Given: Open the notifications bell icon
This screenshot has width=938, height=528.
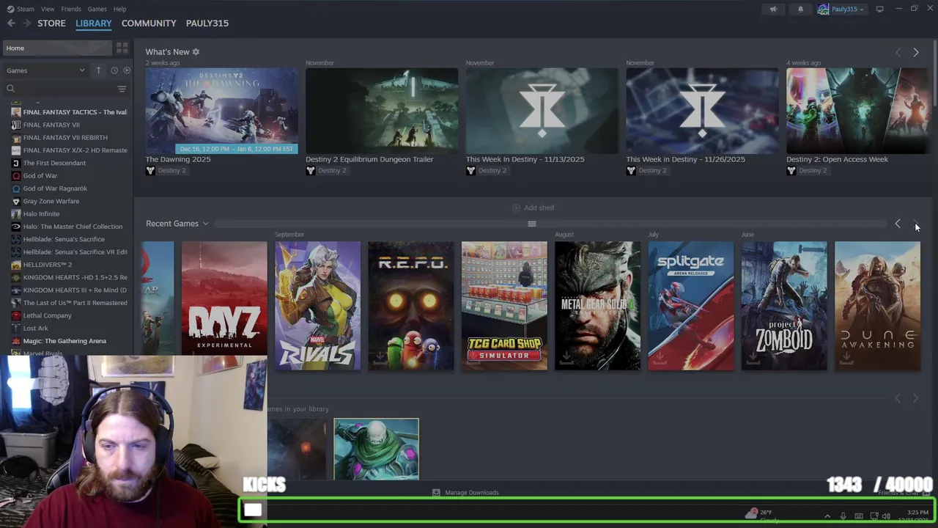Looking at the screenshot, I should click(x=800, y=9).
